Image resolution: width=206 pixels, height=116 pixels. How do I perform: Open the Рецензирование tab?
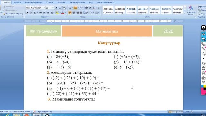[77, 2]
